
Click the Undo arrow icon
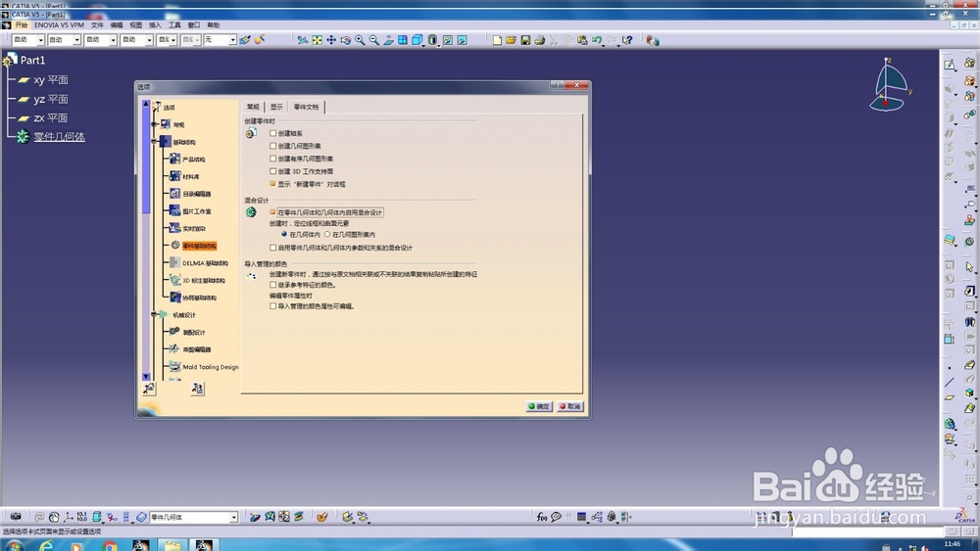coord(597,40)
